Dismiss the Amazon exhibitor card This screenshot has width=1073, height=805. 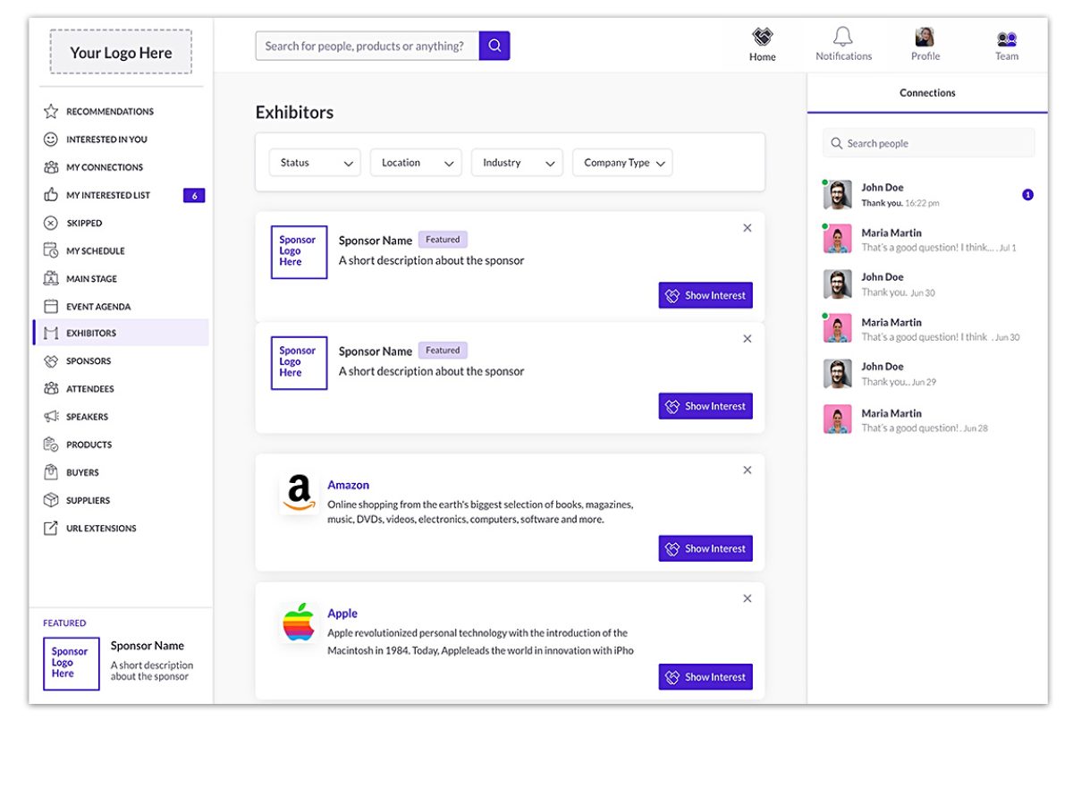(748, 470)
